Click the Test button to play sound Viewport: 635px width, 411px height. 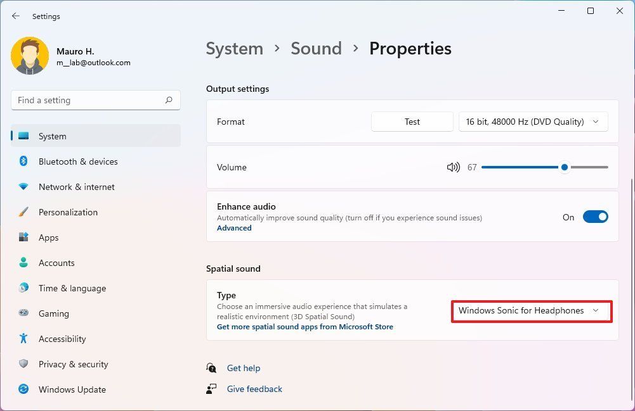[412, 121]
